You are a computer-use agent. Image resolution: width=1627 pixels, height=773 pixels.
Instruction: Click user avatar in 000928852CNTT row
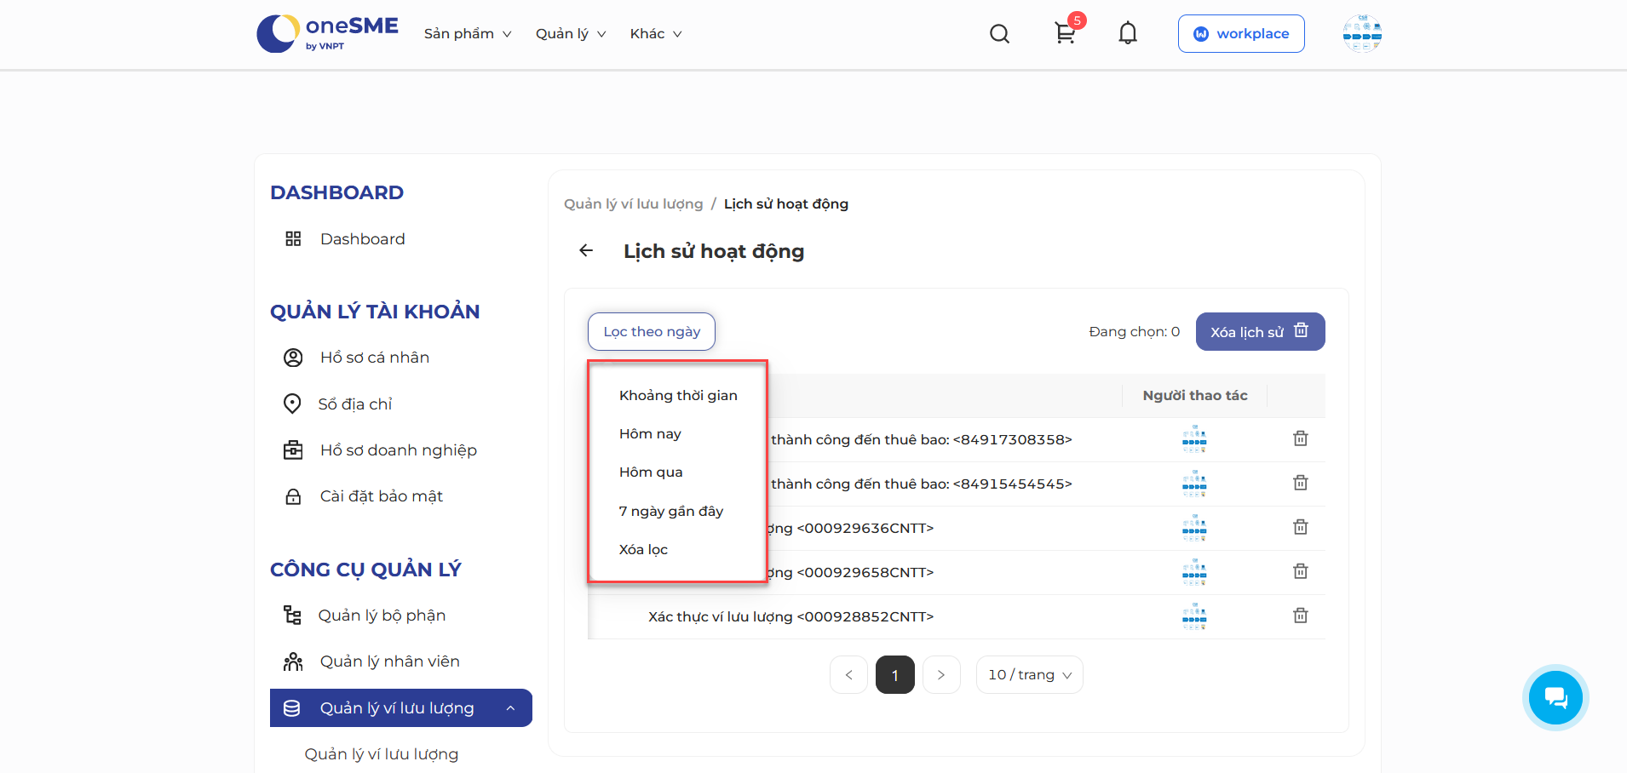click(1194, 616)
